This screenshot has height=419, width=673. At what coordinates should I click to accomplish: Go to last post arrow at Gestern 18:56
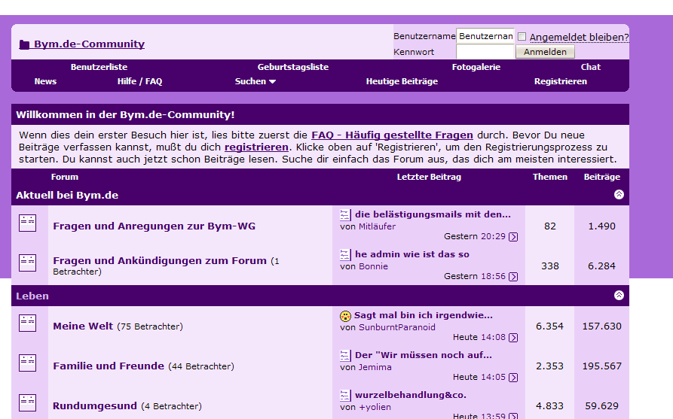513,277
